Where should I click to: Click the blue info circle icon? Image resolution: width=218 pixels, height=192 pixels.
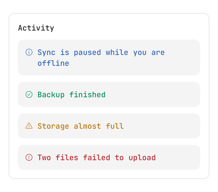tap(29, 52)
